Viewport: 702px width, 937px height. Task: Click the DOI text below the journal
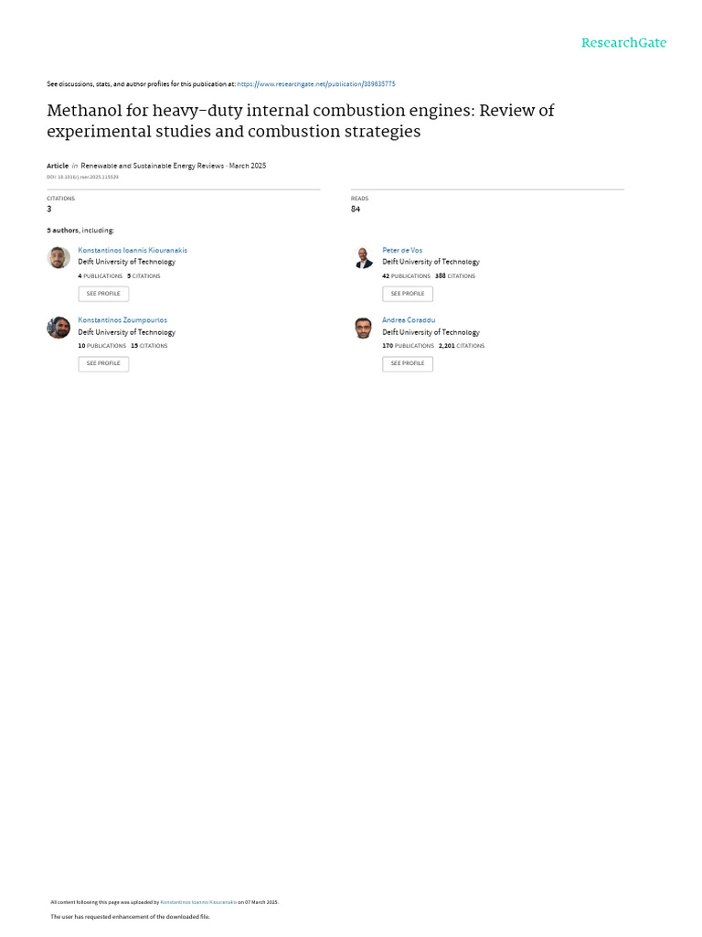click(x=82, y=177)
